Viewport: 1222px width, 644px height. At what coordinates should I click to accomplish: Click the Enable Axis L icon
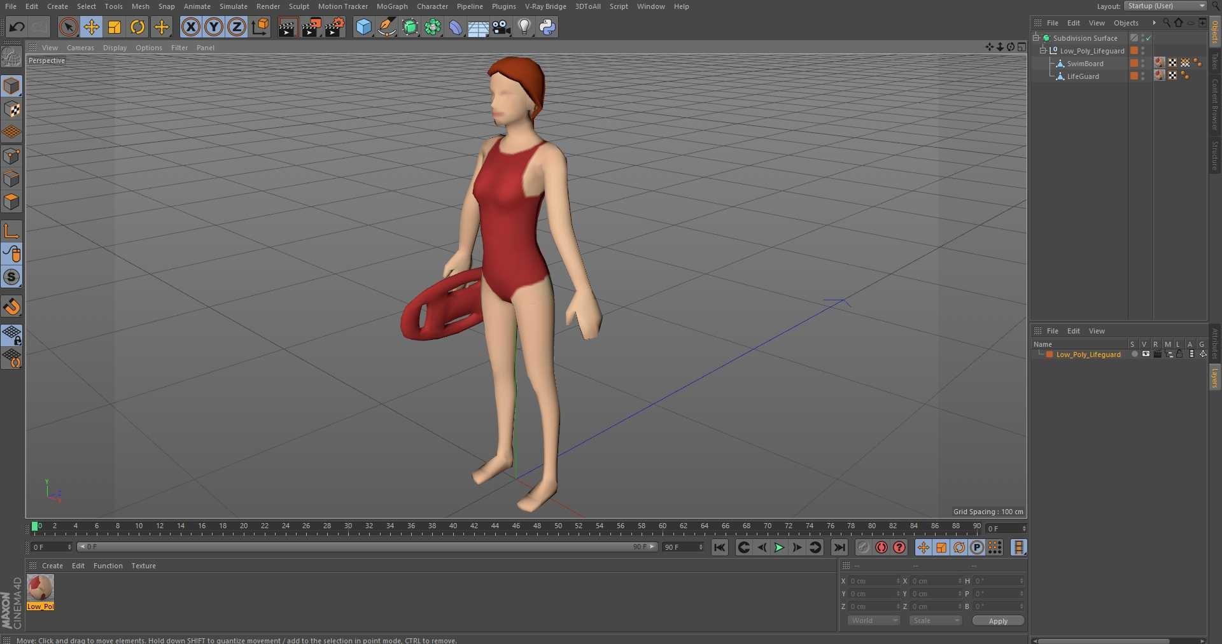tap(11, 230)
